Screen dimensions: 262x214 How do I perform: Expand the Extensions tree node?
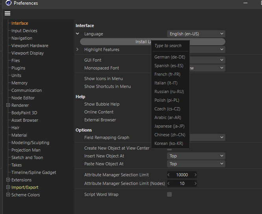tap(8, 180)
